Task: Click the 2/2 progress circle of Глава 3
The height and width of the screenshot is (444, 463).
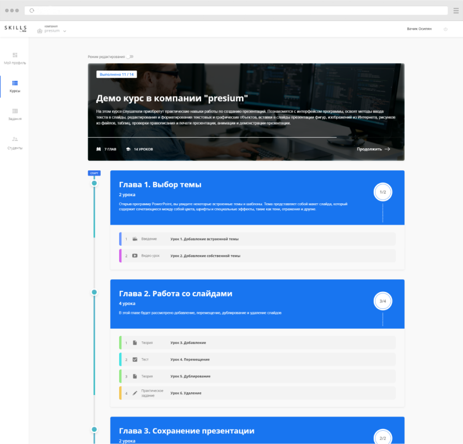Action: click(x=383, y=437)
